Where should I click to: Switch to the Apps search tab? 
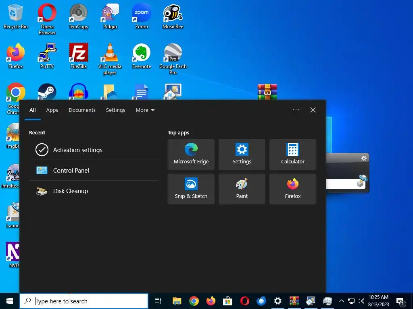[52, 110]
